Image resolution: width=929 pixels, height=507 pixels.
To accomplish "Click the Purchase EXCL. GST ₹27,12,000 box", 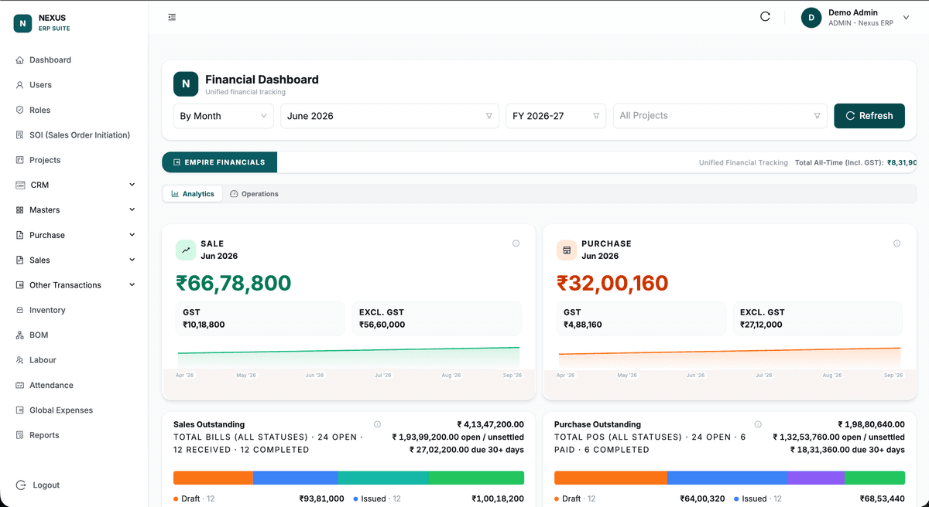I will point(818,318).
